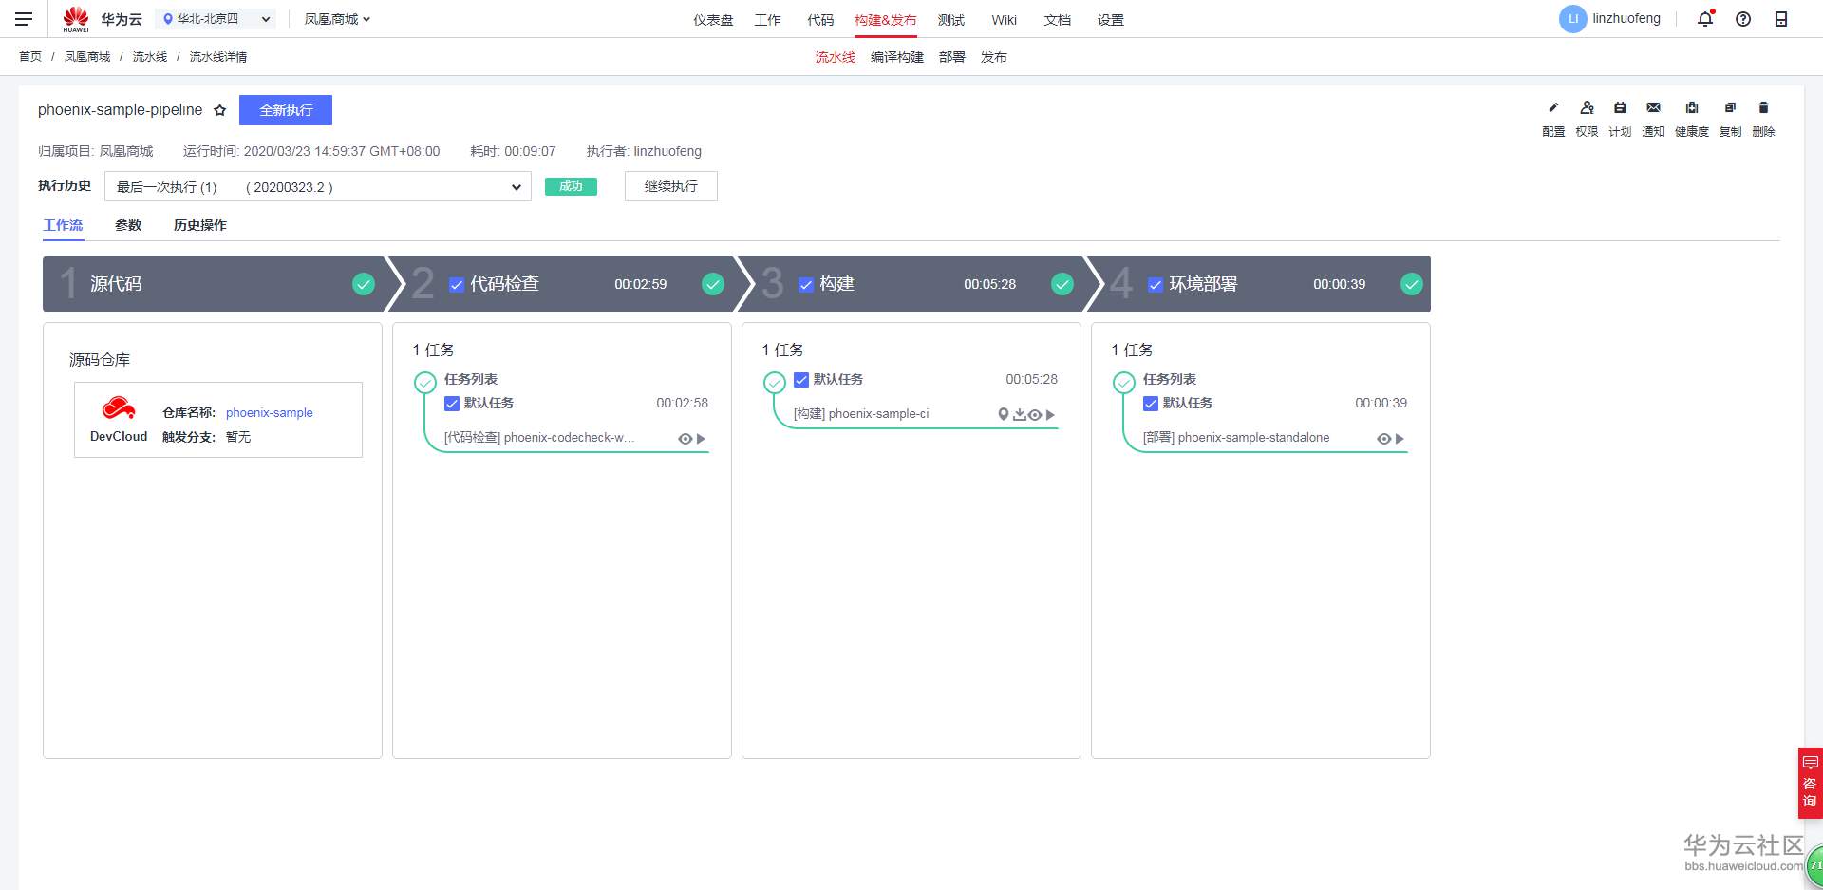The image size is (1823, 890).
Task: Select 发布 sub-navigation item
Action: coord(994,57)
